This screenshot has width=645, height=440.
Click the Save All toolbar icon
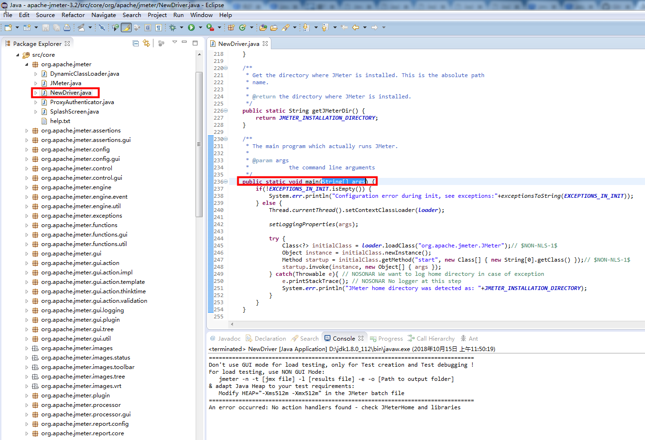click(56, 27)
